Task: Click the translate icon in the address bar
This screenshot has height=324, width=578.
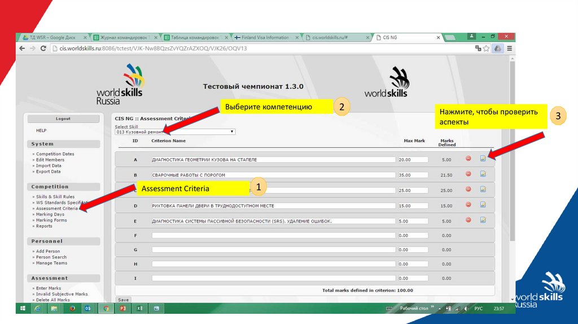Action: tap(478, 49)
